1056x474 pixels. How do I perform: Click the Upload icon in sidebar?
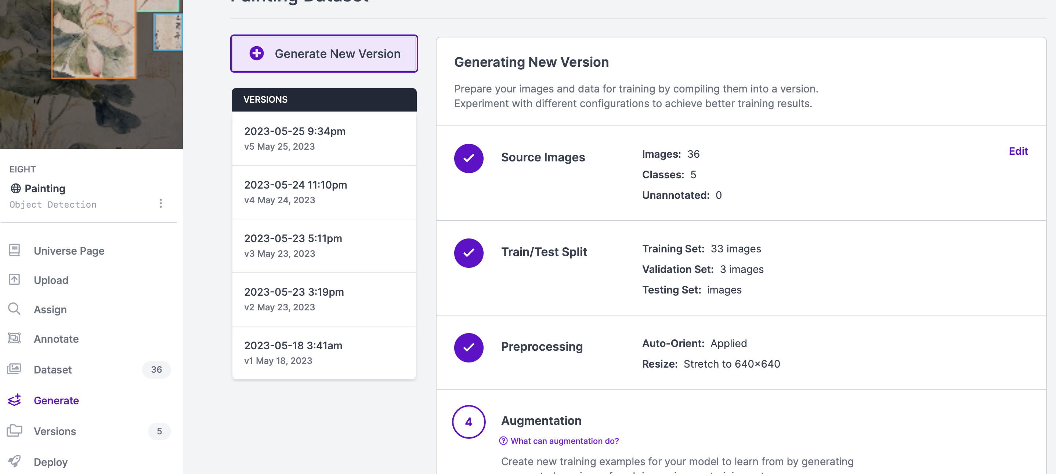tap(14, 280)
